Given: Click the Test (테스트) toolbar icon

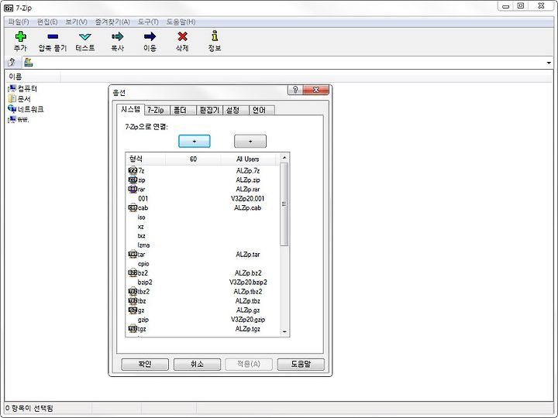Looking at the screenshot, I should coord(85,36).
